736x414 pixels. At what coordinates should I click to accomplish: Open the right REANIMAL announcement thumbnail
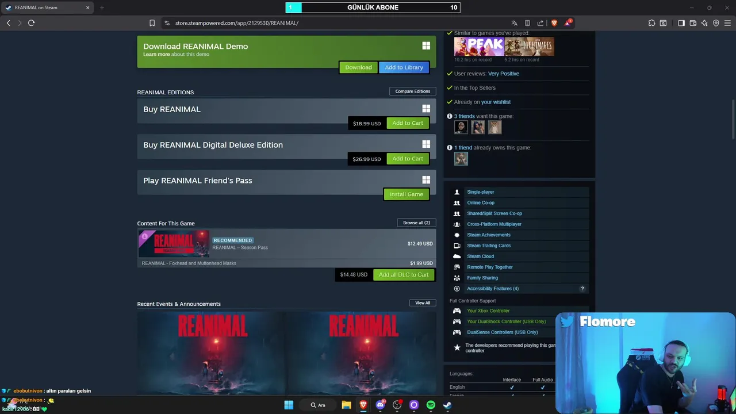pyautogui.click(x=362, y=353)
